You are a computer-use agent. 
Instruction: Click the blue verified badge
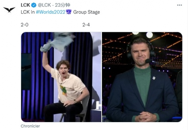[34, 5]
